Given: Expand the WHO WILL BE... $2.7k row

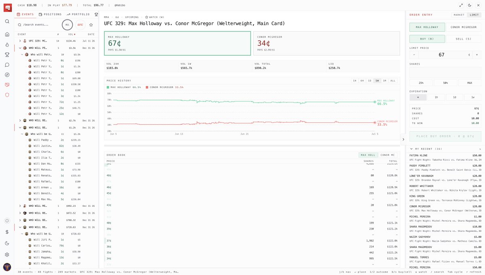Looking at the screenshot, I should 20,120.
